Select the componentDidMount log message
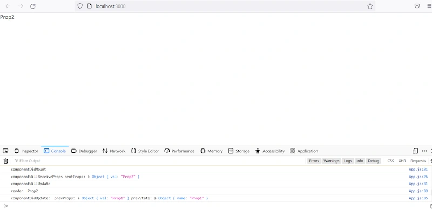The height and width of the screenshot is (210, 432). 29,170
